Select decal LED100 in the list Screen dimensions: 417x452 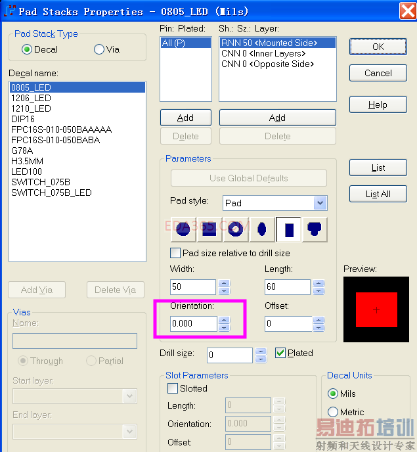[x=77, y=171]
